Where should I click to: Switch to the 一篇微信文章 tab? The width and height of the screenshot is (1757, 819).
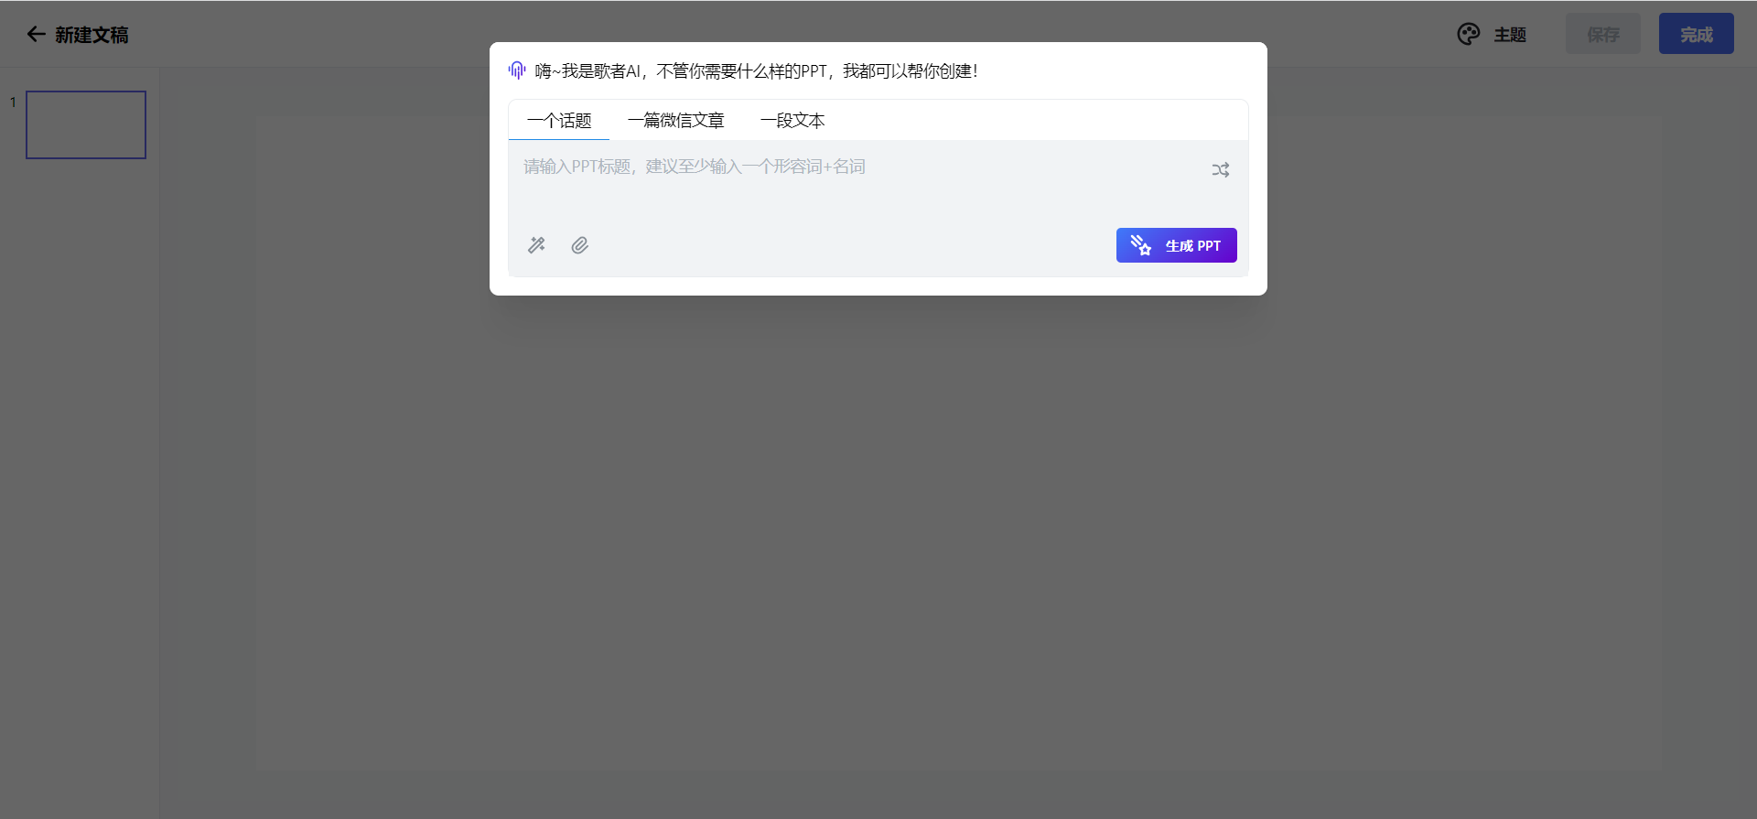point(675,121)
